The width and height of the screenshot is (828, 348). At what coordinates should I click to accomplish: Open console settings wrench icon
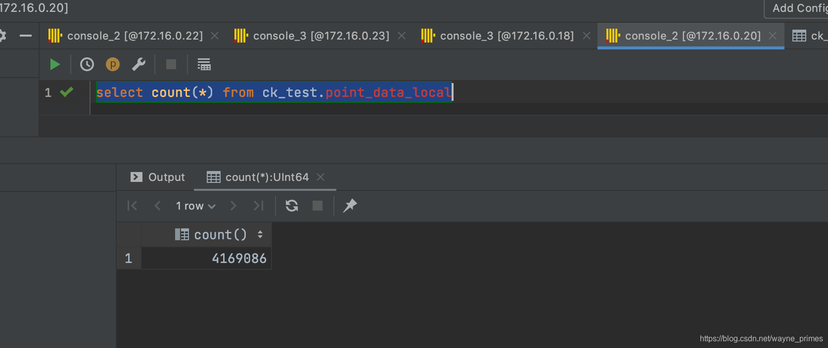[138, 64]
